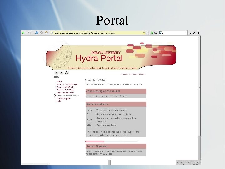Click the search engine icon in search box

[x=161, y=33]
